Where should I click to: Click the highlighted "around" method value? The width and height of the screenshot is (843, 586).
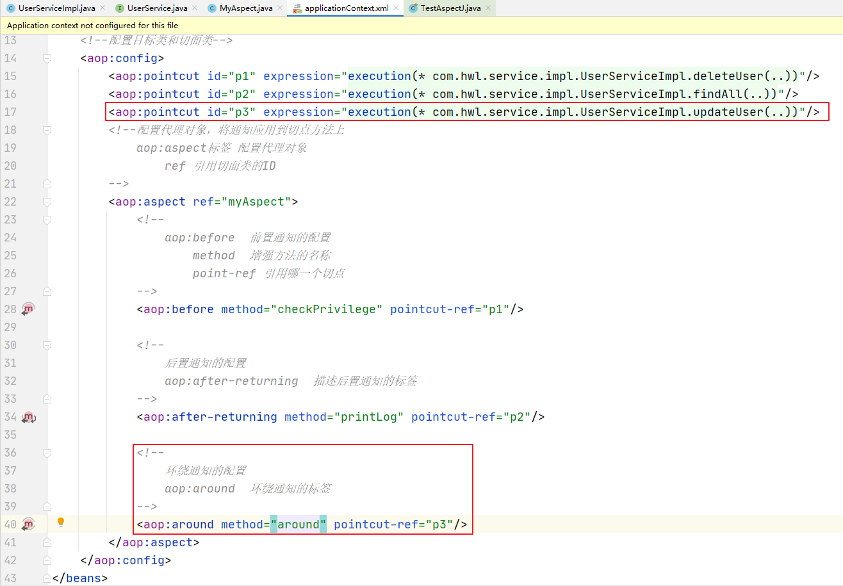298,525
